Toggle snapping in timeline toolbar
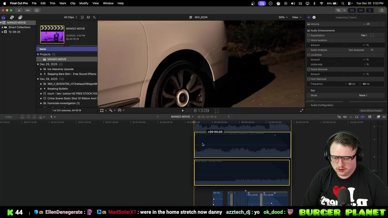 (363, 117)
